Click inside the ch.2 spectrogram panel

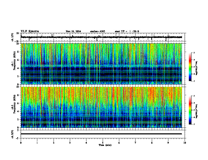point(101,107)
